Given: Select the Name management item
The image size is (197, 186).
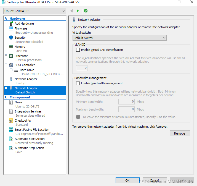Looking at the screenshot, I should click(x=18, y=102).
